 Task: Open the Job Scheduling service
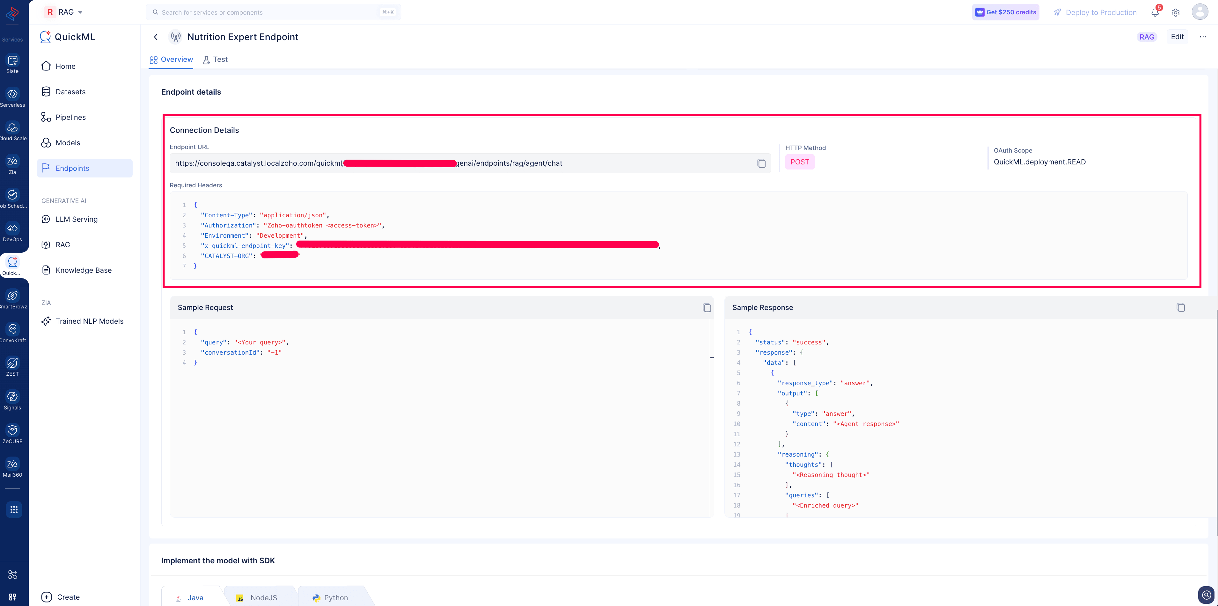point(13,198)
